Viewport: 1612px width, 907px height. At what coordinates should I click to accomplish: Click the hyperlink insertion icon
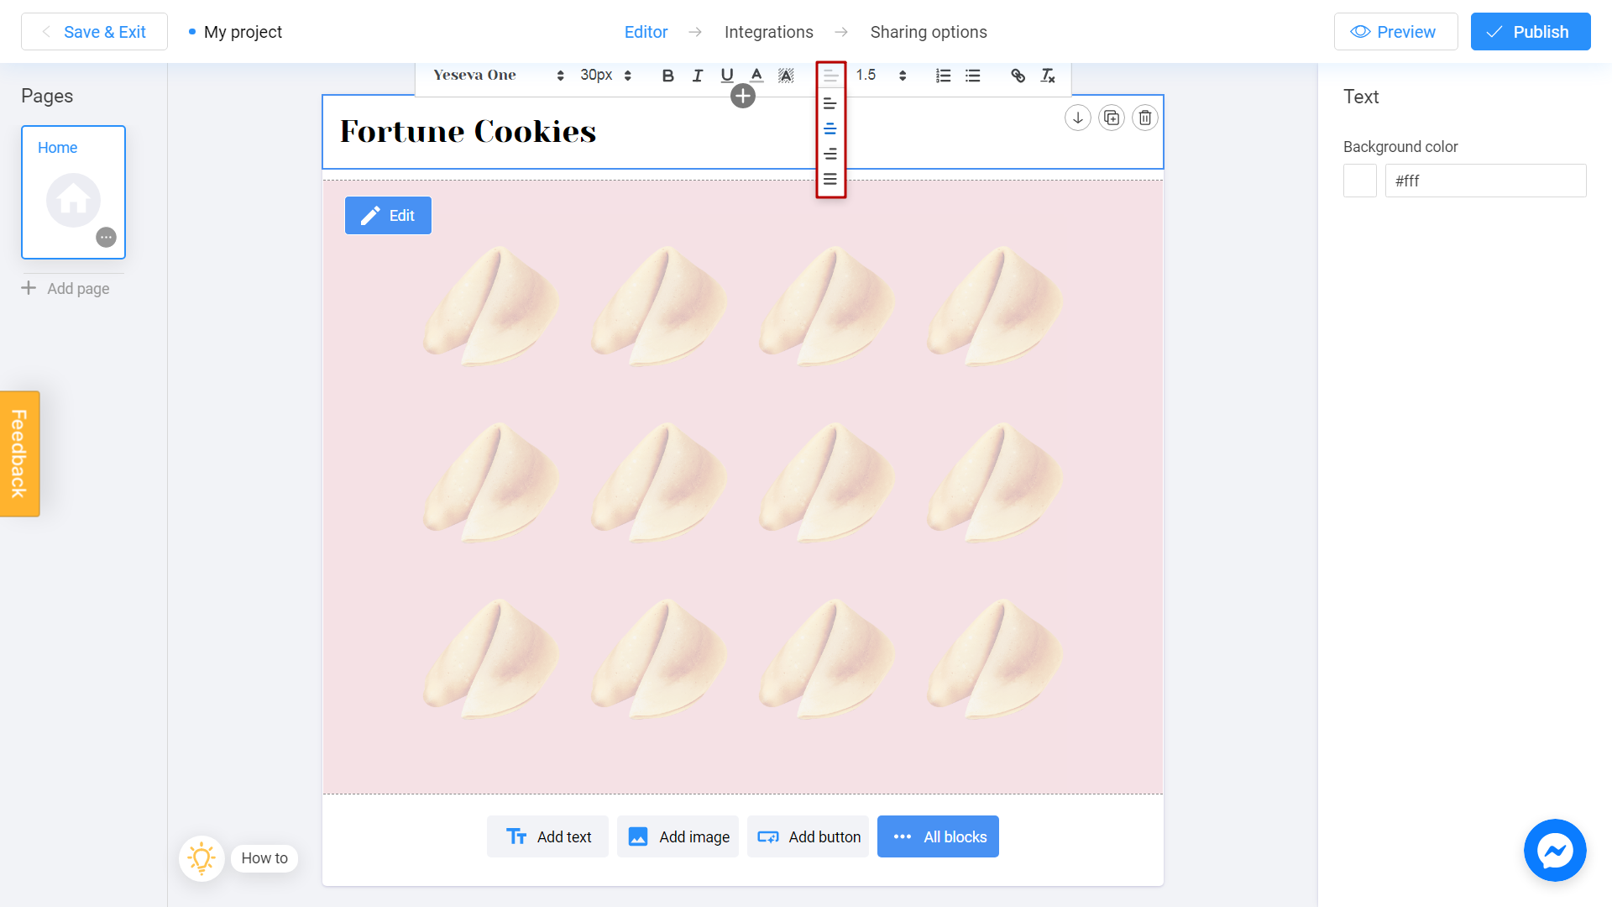[1018, 76]
